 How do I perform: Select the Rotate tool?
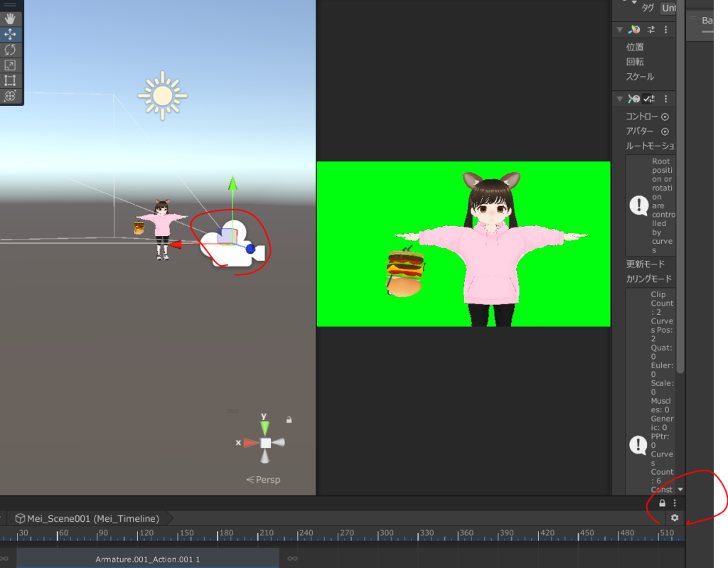[11, 50]
